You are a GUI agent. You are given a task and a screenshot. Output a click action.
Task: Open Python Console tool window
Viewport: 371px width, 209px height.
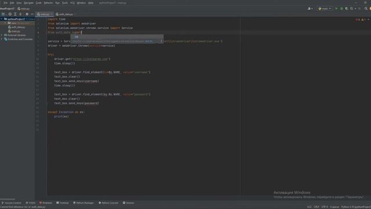[x=108, y=203]
